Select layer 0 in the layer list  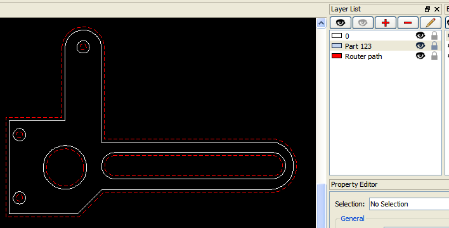point(386,35)
